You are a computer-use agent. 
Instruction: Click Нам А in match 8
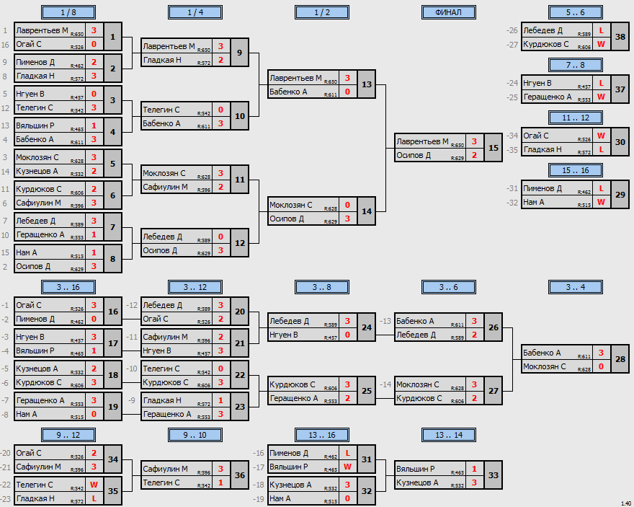coord(26,252)
